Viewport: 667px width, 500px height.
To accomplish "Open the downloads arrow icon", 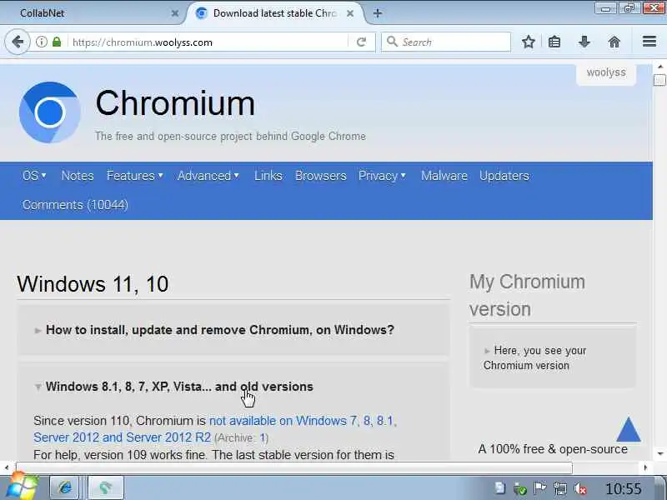I will point(584,42).
